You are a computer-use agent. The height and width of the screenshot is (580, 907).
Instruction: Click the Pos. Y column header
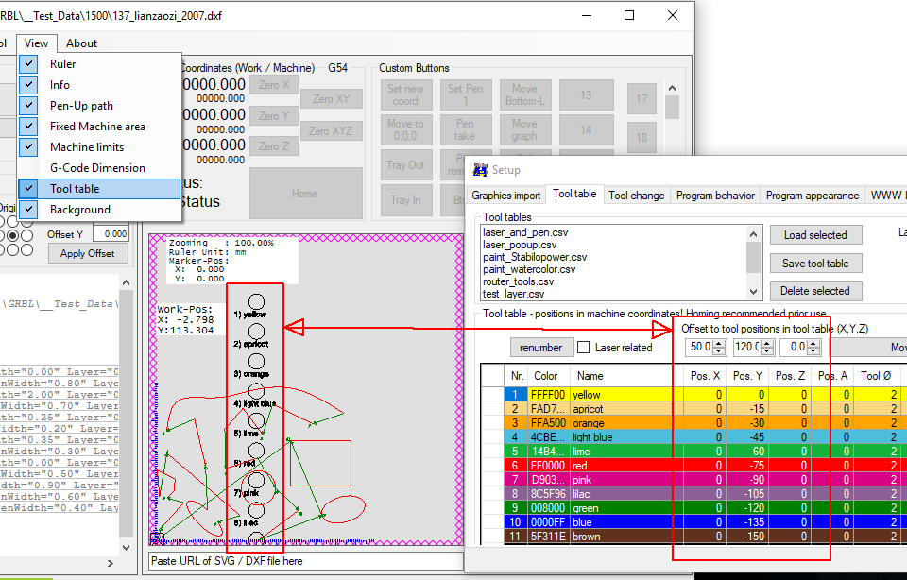(x=745, y=376)
